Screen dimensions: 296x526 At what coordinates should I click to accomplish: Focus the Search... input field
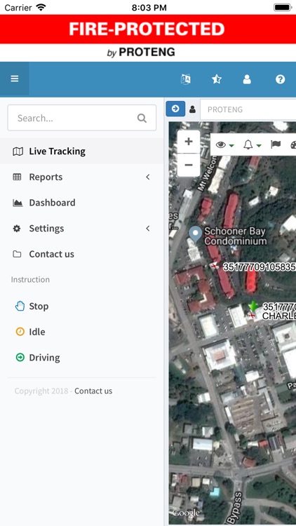pos(82,118)
